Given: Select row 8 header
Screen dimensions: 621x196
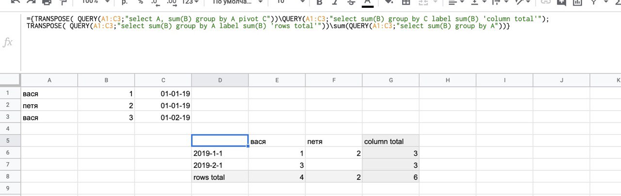Looking at the screenshot, I should (x=10, y=177).
